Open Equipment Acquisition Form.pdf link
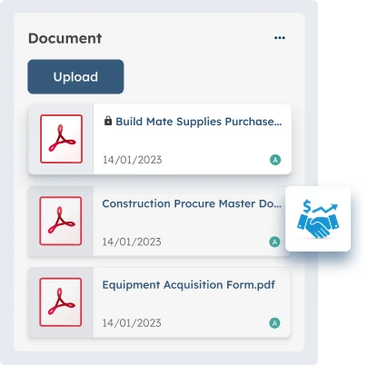Screen dimensions: 368x365 tap(188, 285)
